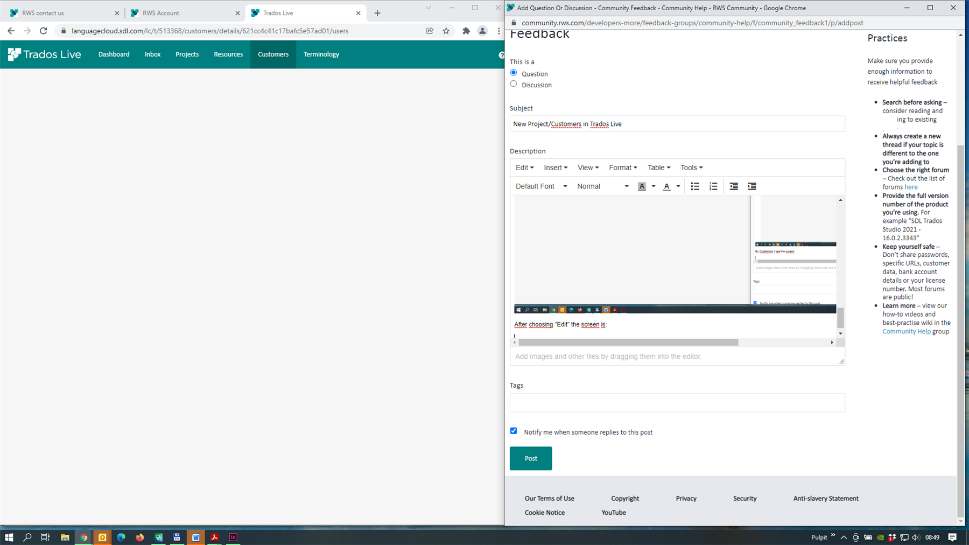969x545 pixels.
Task: Decrease the paragraph indent
Action: 733,186
